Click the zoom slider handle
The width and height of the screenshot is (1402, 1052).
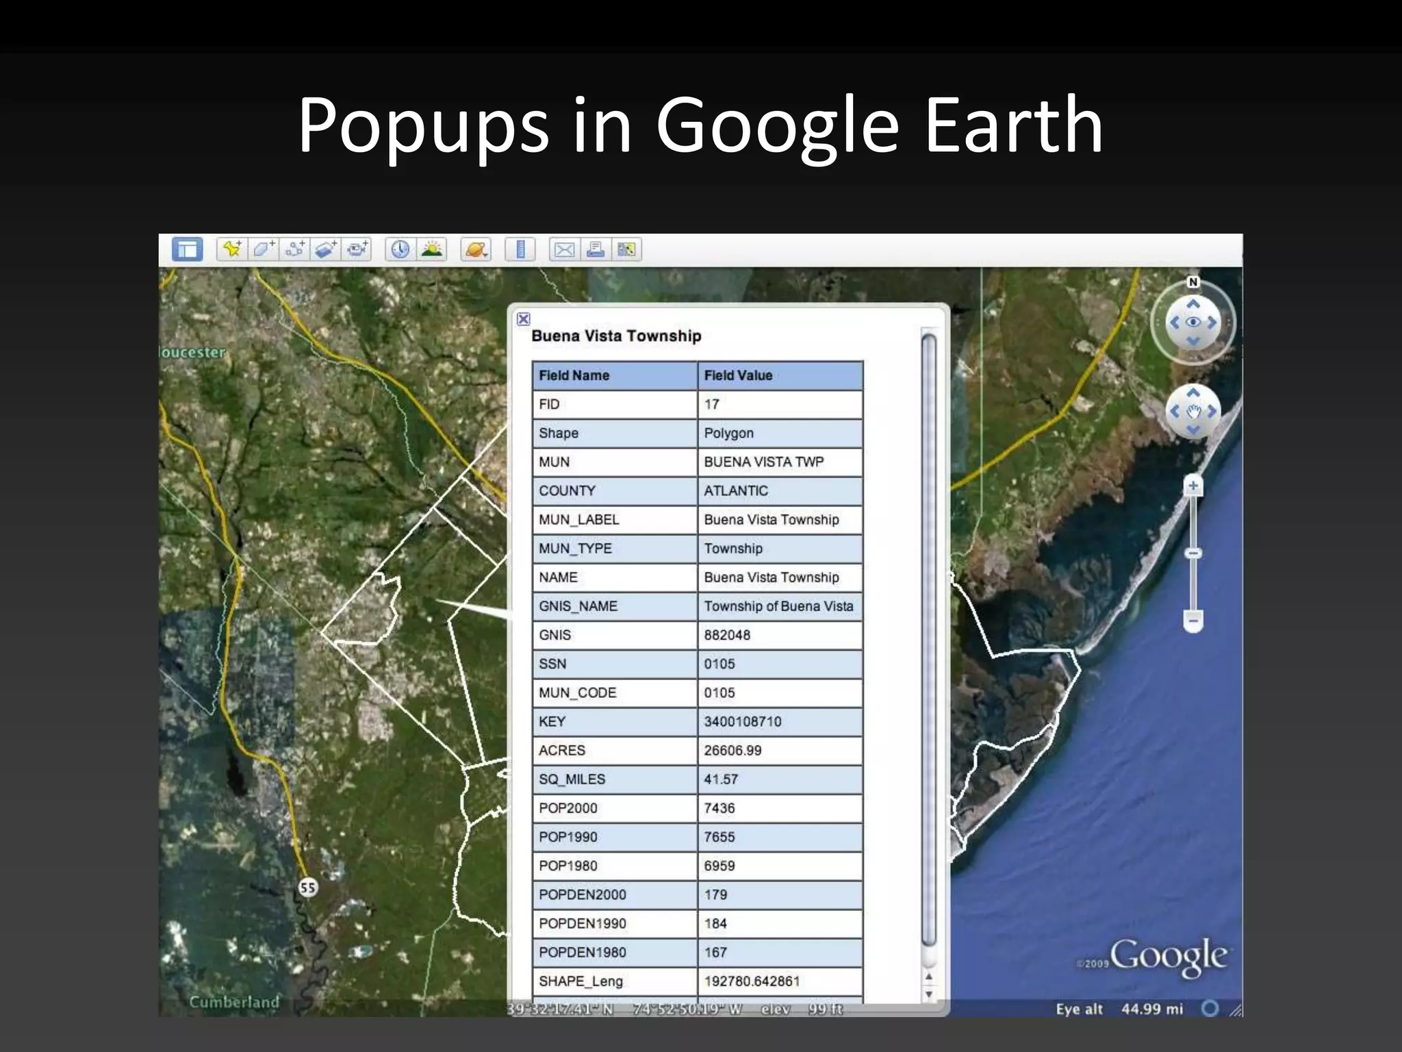tap(1193, 553)
